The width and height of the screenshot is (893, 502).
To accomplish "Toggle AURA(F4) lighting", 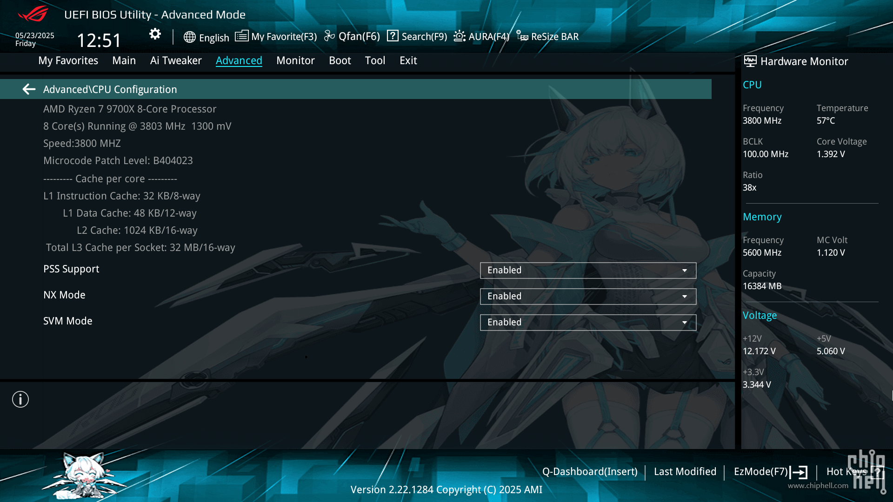I will point(489,37).
